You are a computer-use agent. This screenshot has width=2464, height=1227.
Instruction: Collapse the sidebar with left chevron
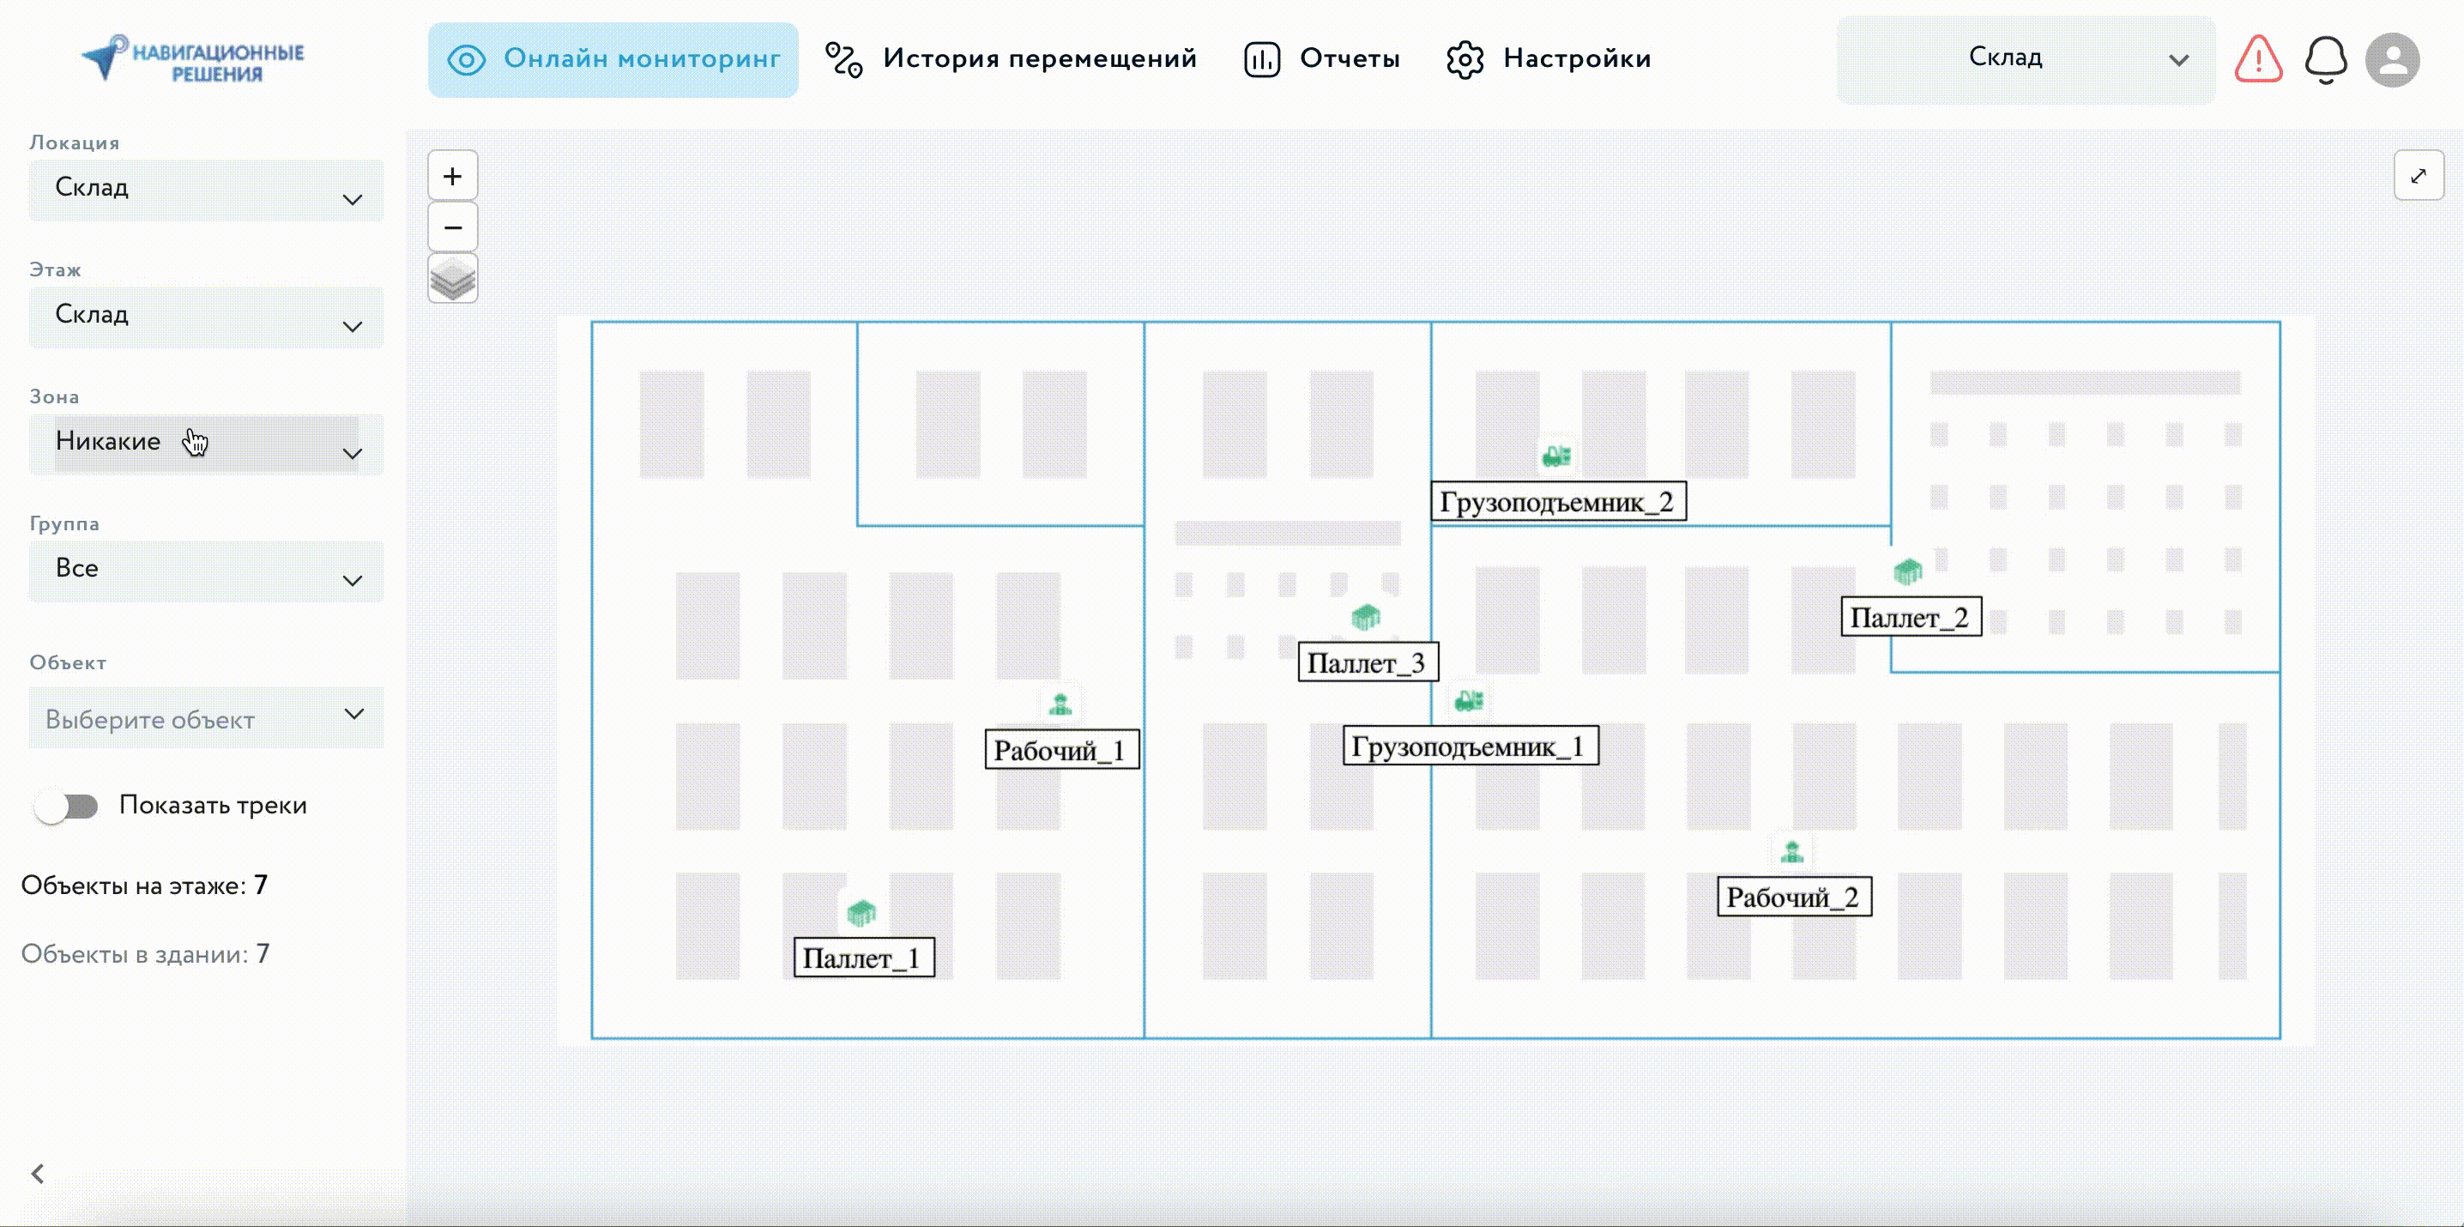[37, 1174]
